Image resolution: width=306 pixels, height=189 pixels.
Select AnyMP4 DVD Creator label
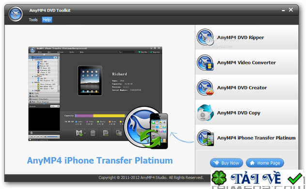pos(242,87)
